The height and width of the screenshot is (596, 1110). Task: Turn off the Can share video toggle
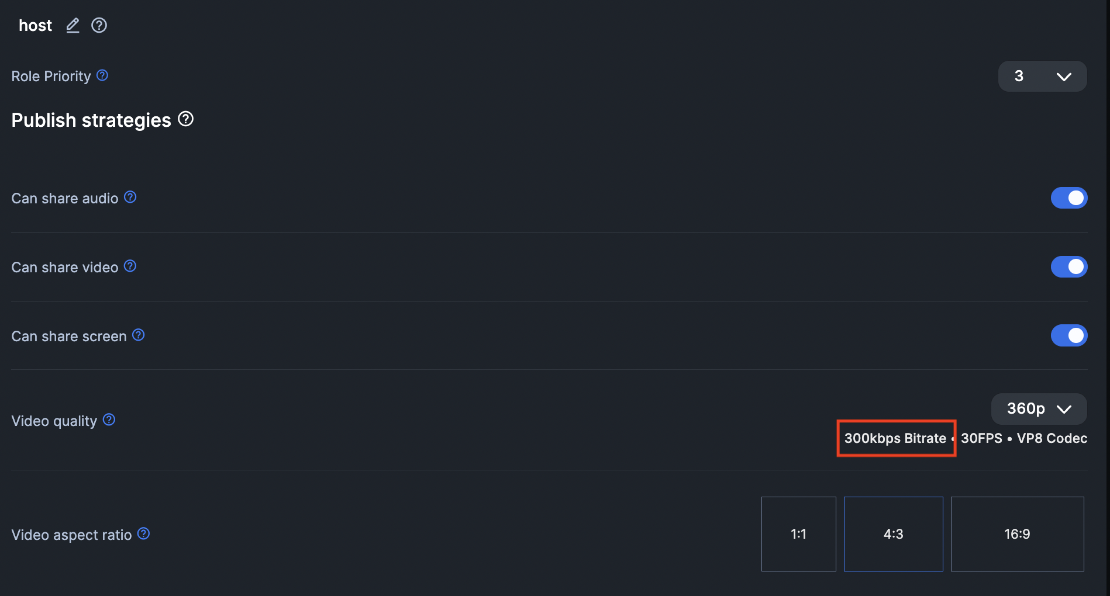(x=1068, y=266)
